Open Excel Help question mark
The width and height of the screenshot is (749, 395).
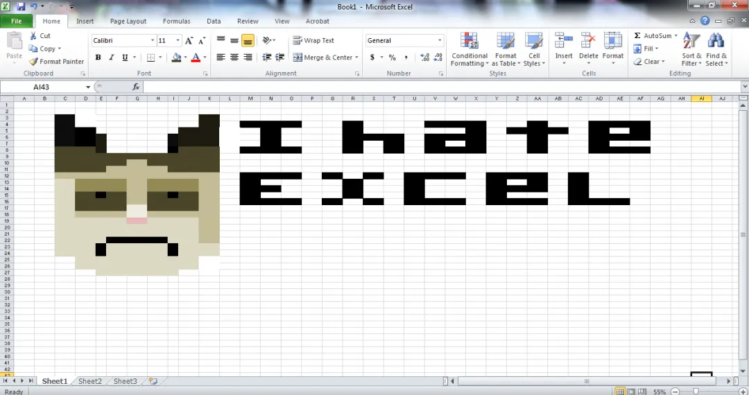coord(705,21)
